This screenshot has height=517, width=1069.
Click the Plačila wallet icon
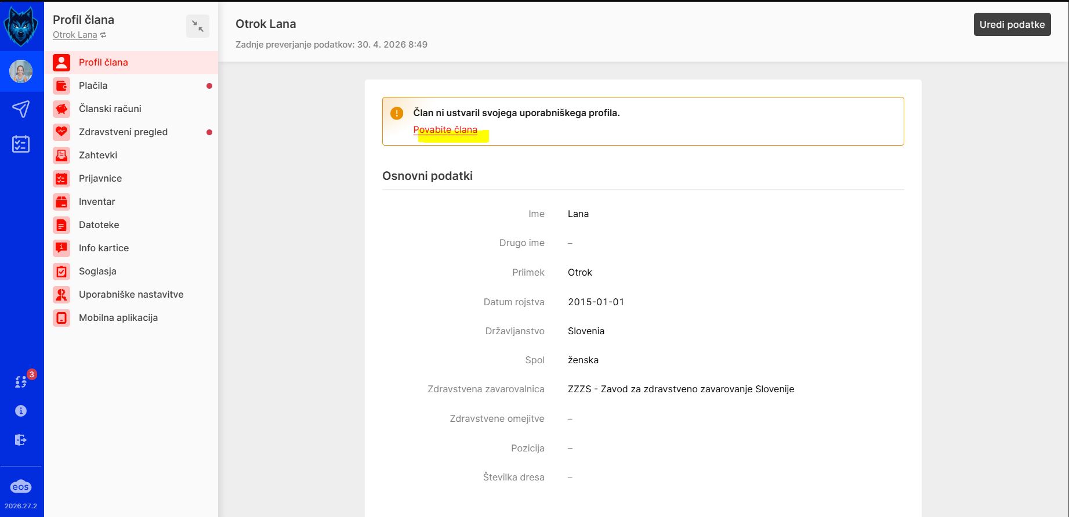coord(61,85)
